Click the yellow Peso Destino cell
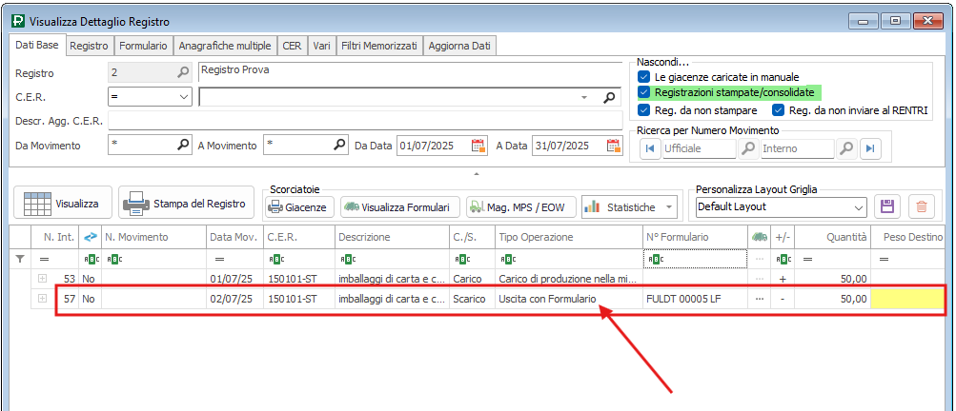This screenshot has height=411, width=956. (907, 299)
